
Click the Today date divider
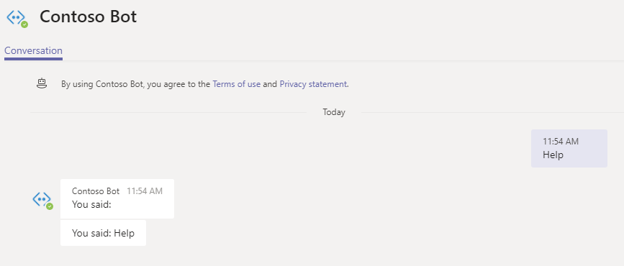[334, 112]
